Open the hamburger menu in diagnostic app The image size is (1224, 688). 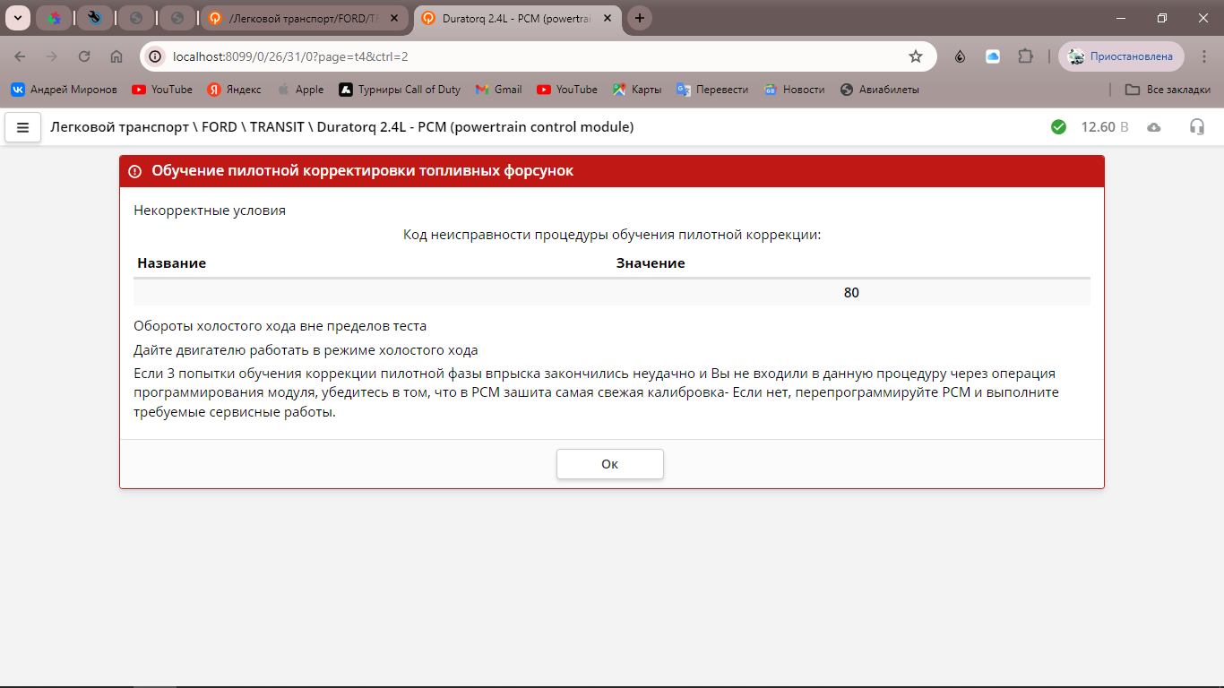click(23, 127)
